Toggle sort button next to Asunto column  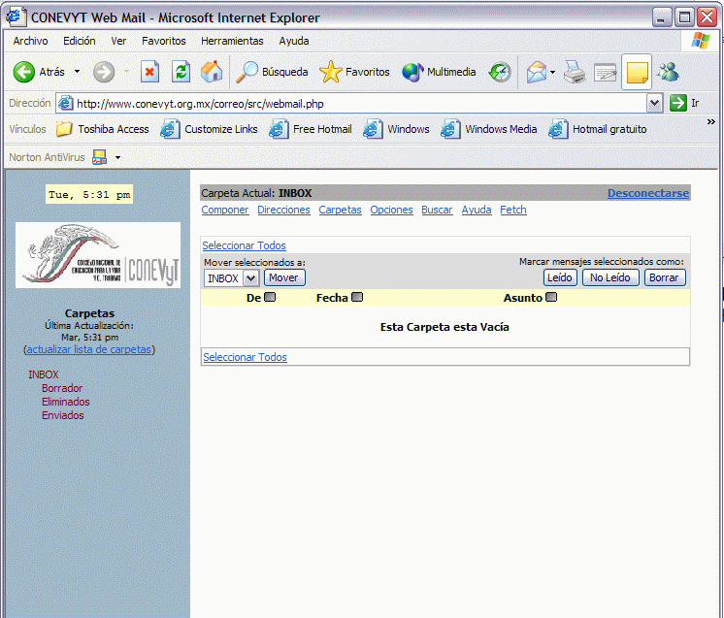tap(551, 298)
